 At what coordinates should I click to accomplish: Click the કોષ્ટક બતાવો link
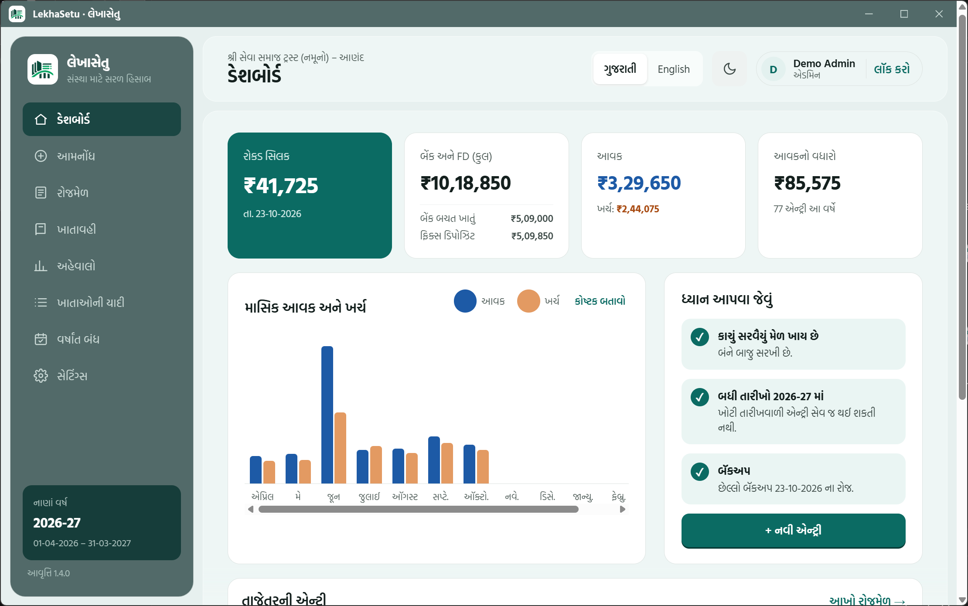pos(600,301)
